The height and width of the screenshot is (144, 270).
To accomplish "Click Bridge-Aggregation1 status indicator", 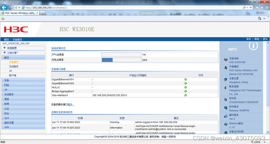I will (x=186, y=91).
